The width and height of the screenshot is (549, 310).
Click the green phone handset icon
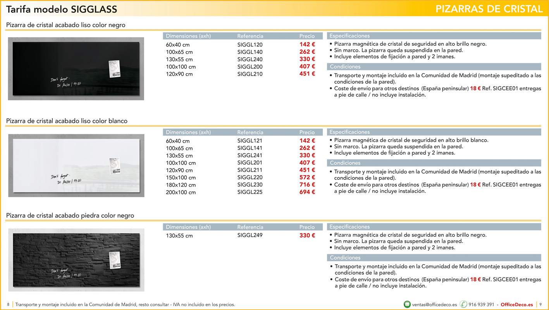(x=463, y=305)
